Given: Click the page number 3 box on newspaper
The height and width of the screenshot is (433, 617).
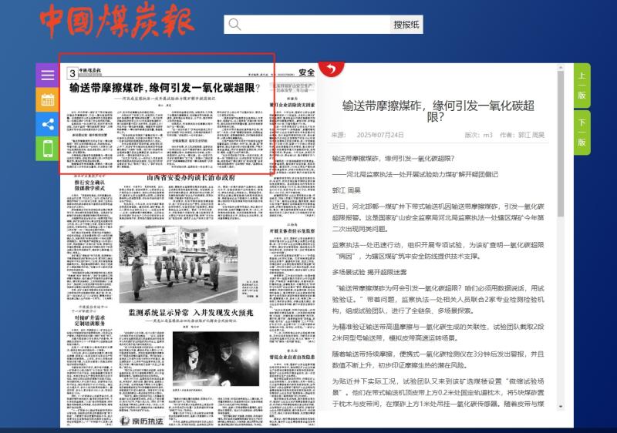Looking at the screenshot, I should coord(72,73).
